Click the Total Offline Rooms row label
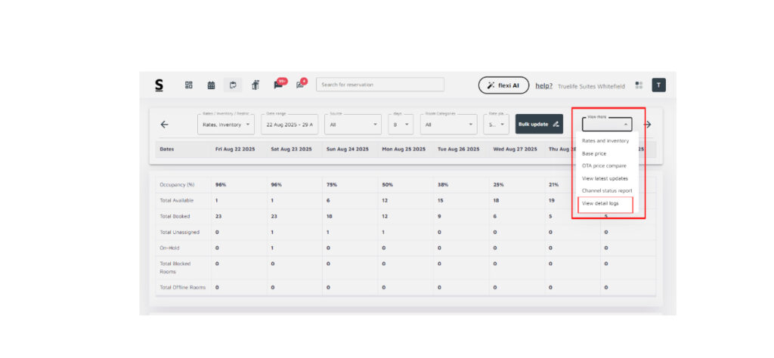 click(x=182, y=287)
